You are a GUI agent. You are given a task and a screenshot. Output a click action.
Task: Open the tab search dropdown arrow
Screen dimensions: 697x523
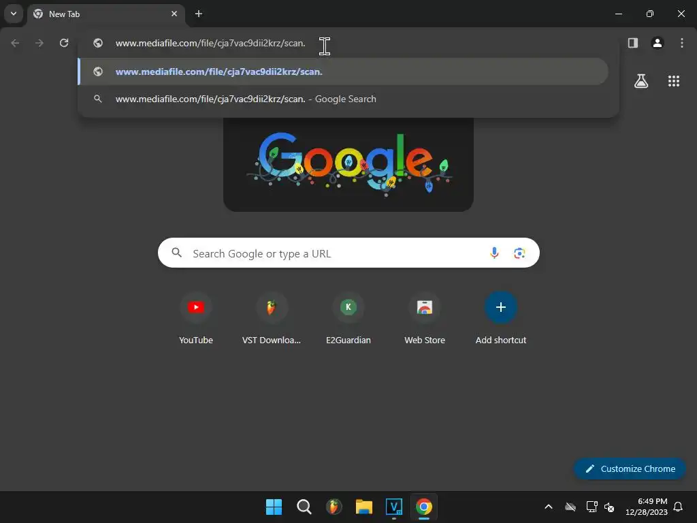click(14, 14)
